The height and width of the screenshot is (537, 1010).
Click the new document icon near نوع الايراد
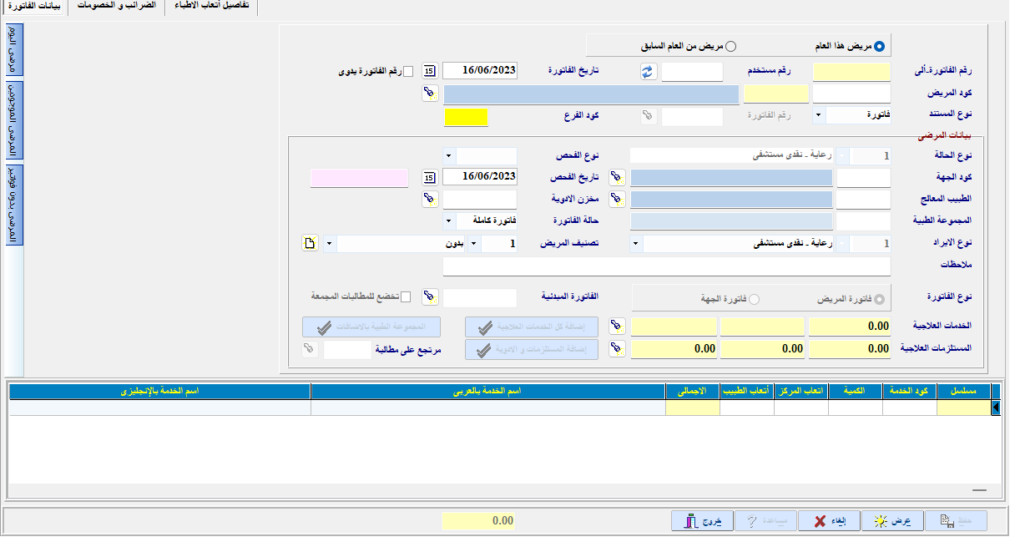[310, 242]
